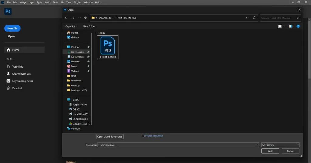This screenshot has height=163, width=311.
Task: Select Gallery in navigation pane
Action: (73, 37)
